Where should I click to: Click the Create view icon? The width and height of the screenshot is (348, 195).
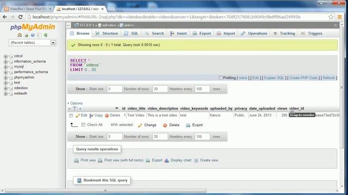pyautogui.click(x=196, y=160)
